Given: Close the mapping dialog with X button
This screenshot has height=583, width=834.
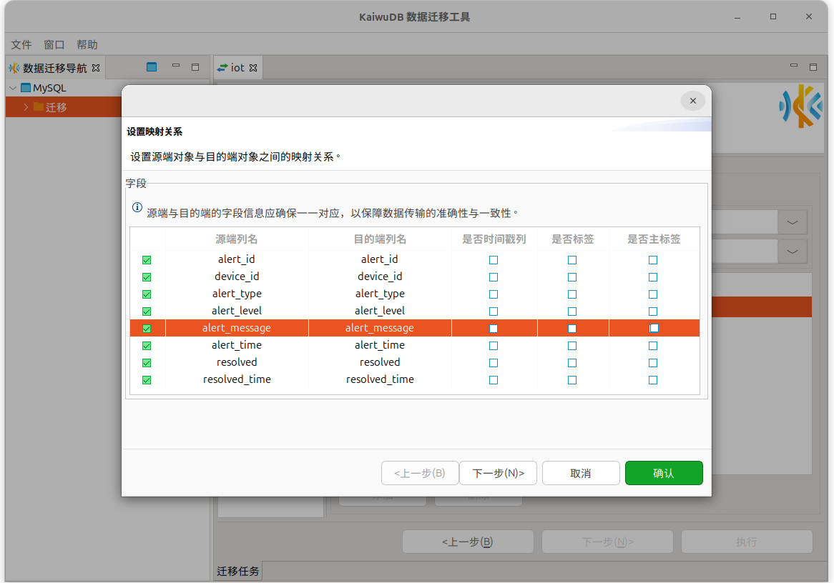Looking at the screenshot, I should click(x=692, y=101).
